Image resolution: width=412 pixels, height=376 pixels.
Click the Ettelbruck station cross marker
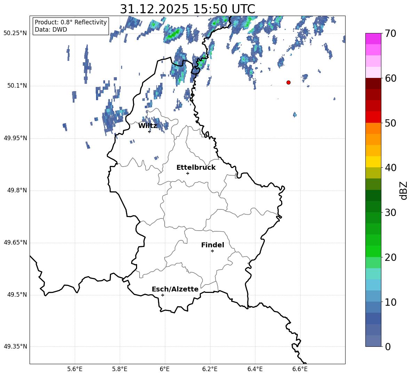tap(188, 173)
